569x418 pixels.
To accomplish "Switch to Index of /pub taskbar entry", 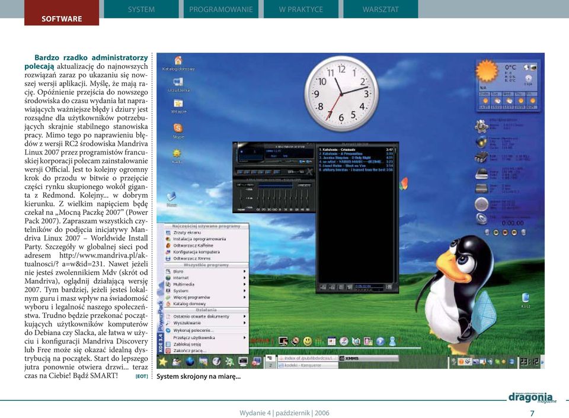I will tap(308, 358).
